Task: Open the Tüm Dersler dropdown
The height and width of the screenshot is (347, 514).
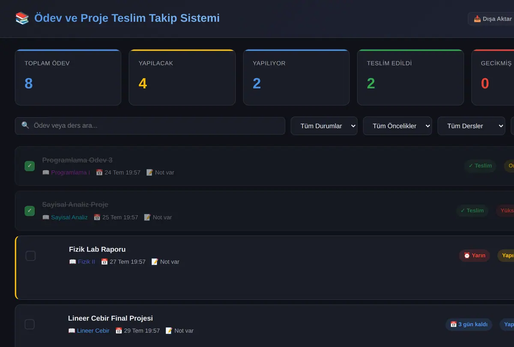Action: (x=471, y=126)
